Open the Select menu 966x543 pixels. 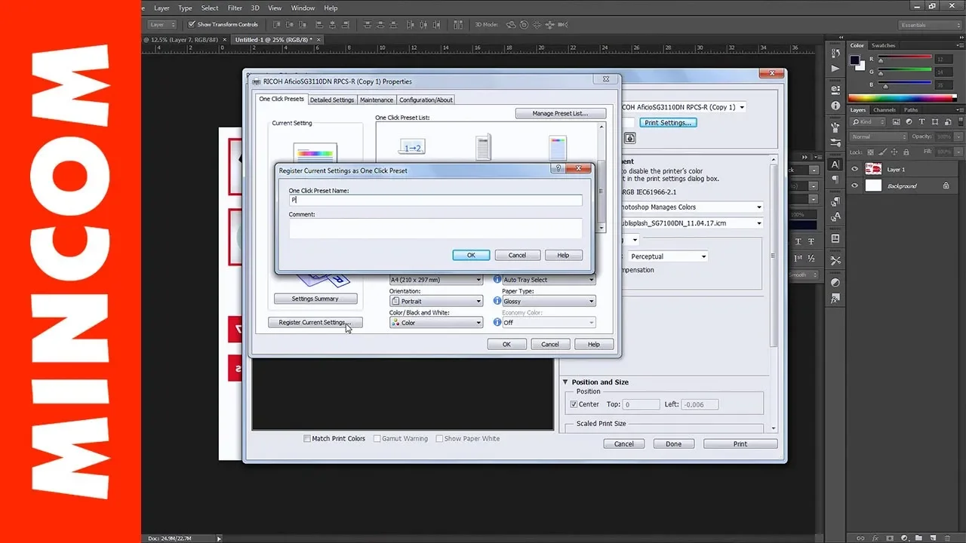point(210,8)
